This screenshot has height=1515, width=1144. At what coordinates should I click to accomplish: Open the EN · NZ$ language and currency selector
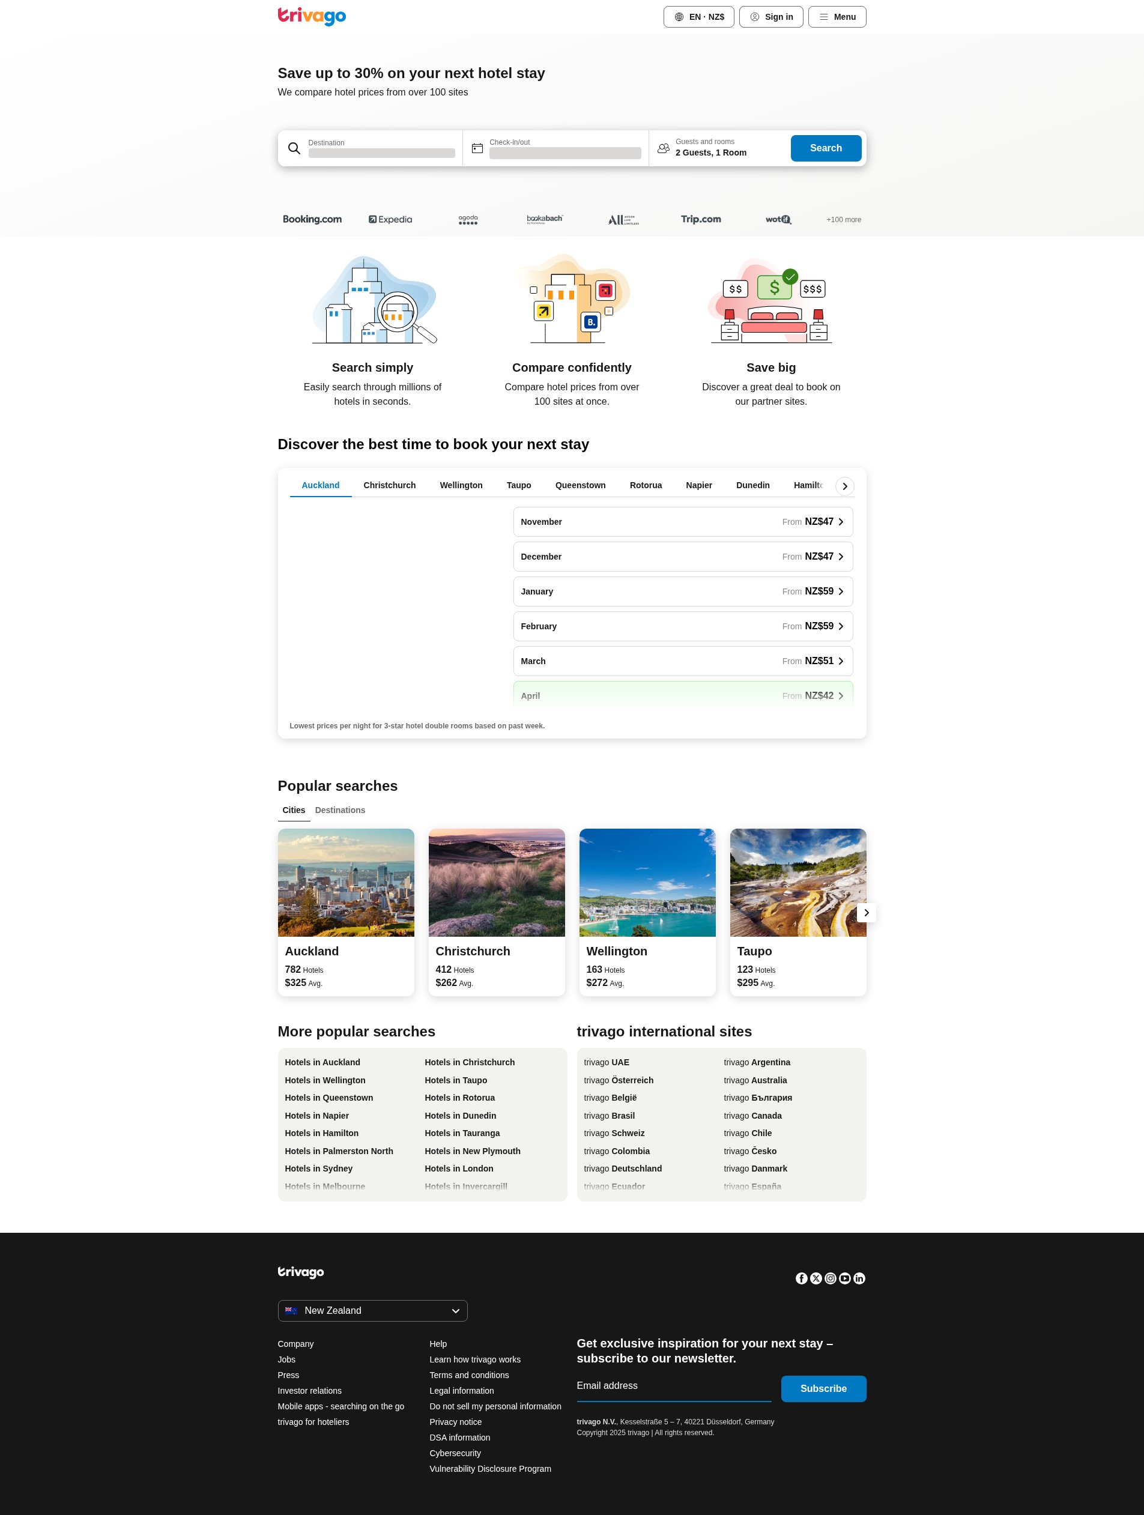699,17
